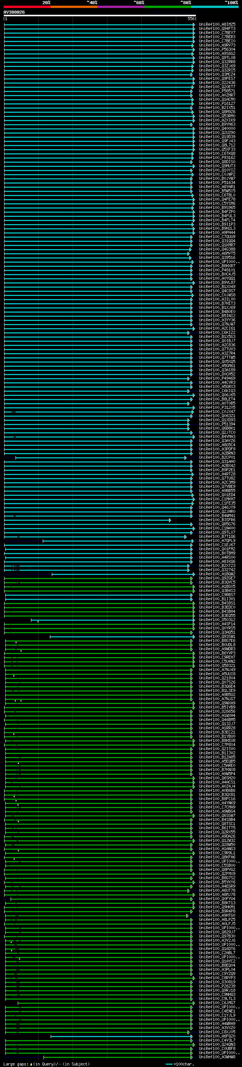Click hit label UniRef100_C7BEI0
Image resolution: width=242 pixels, height=1067 pixels.
pos(217,41)
